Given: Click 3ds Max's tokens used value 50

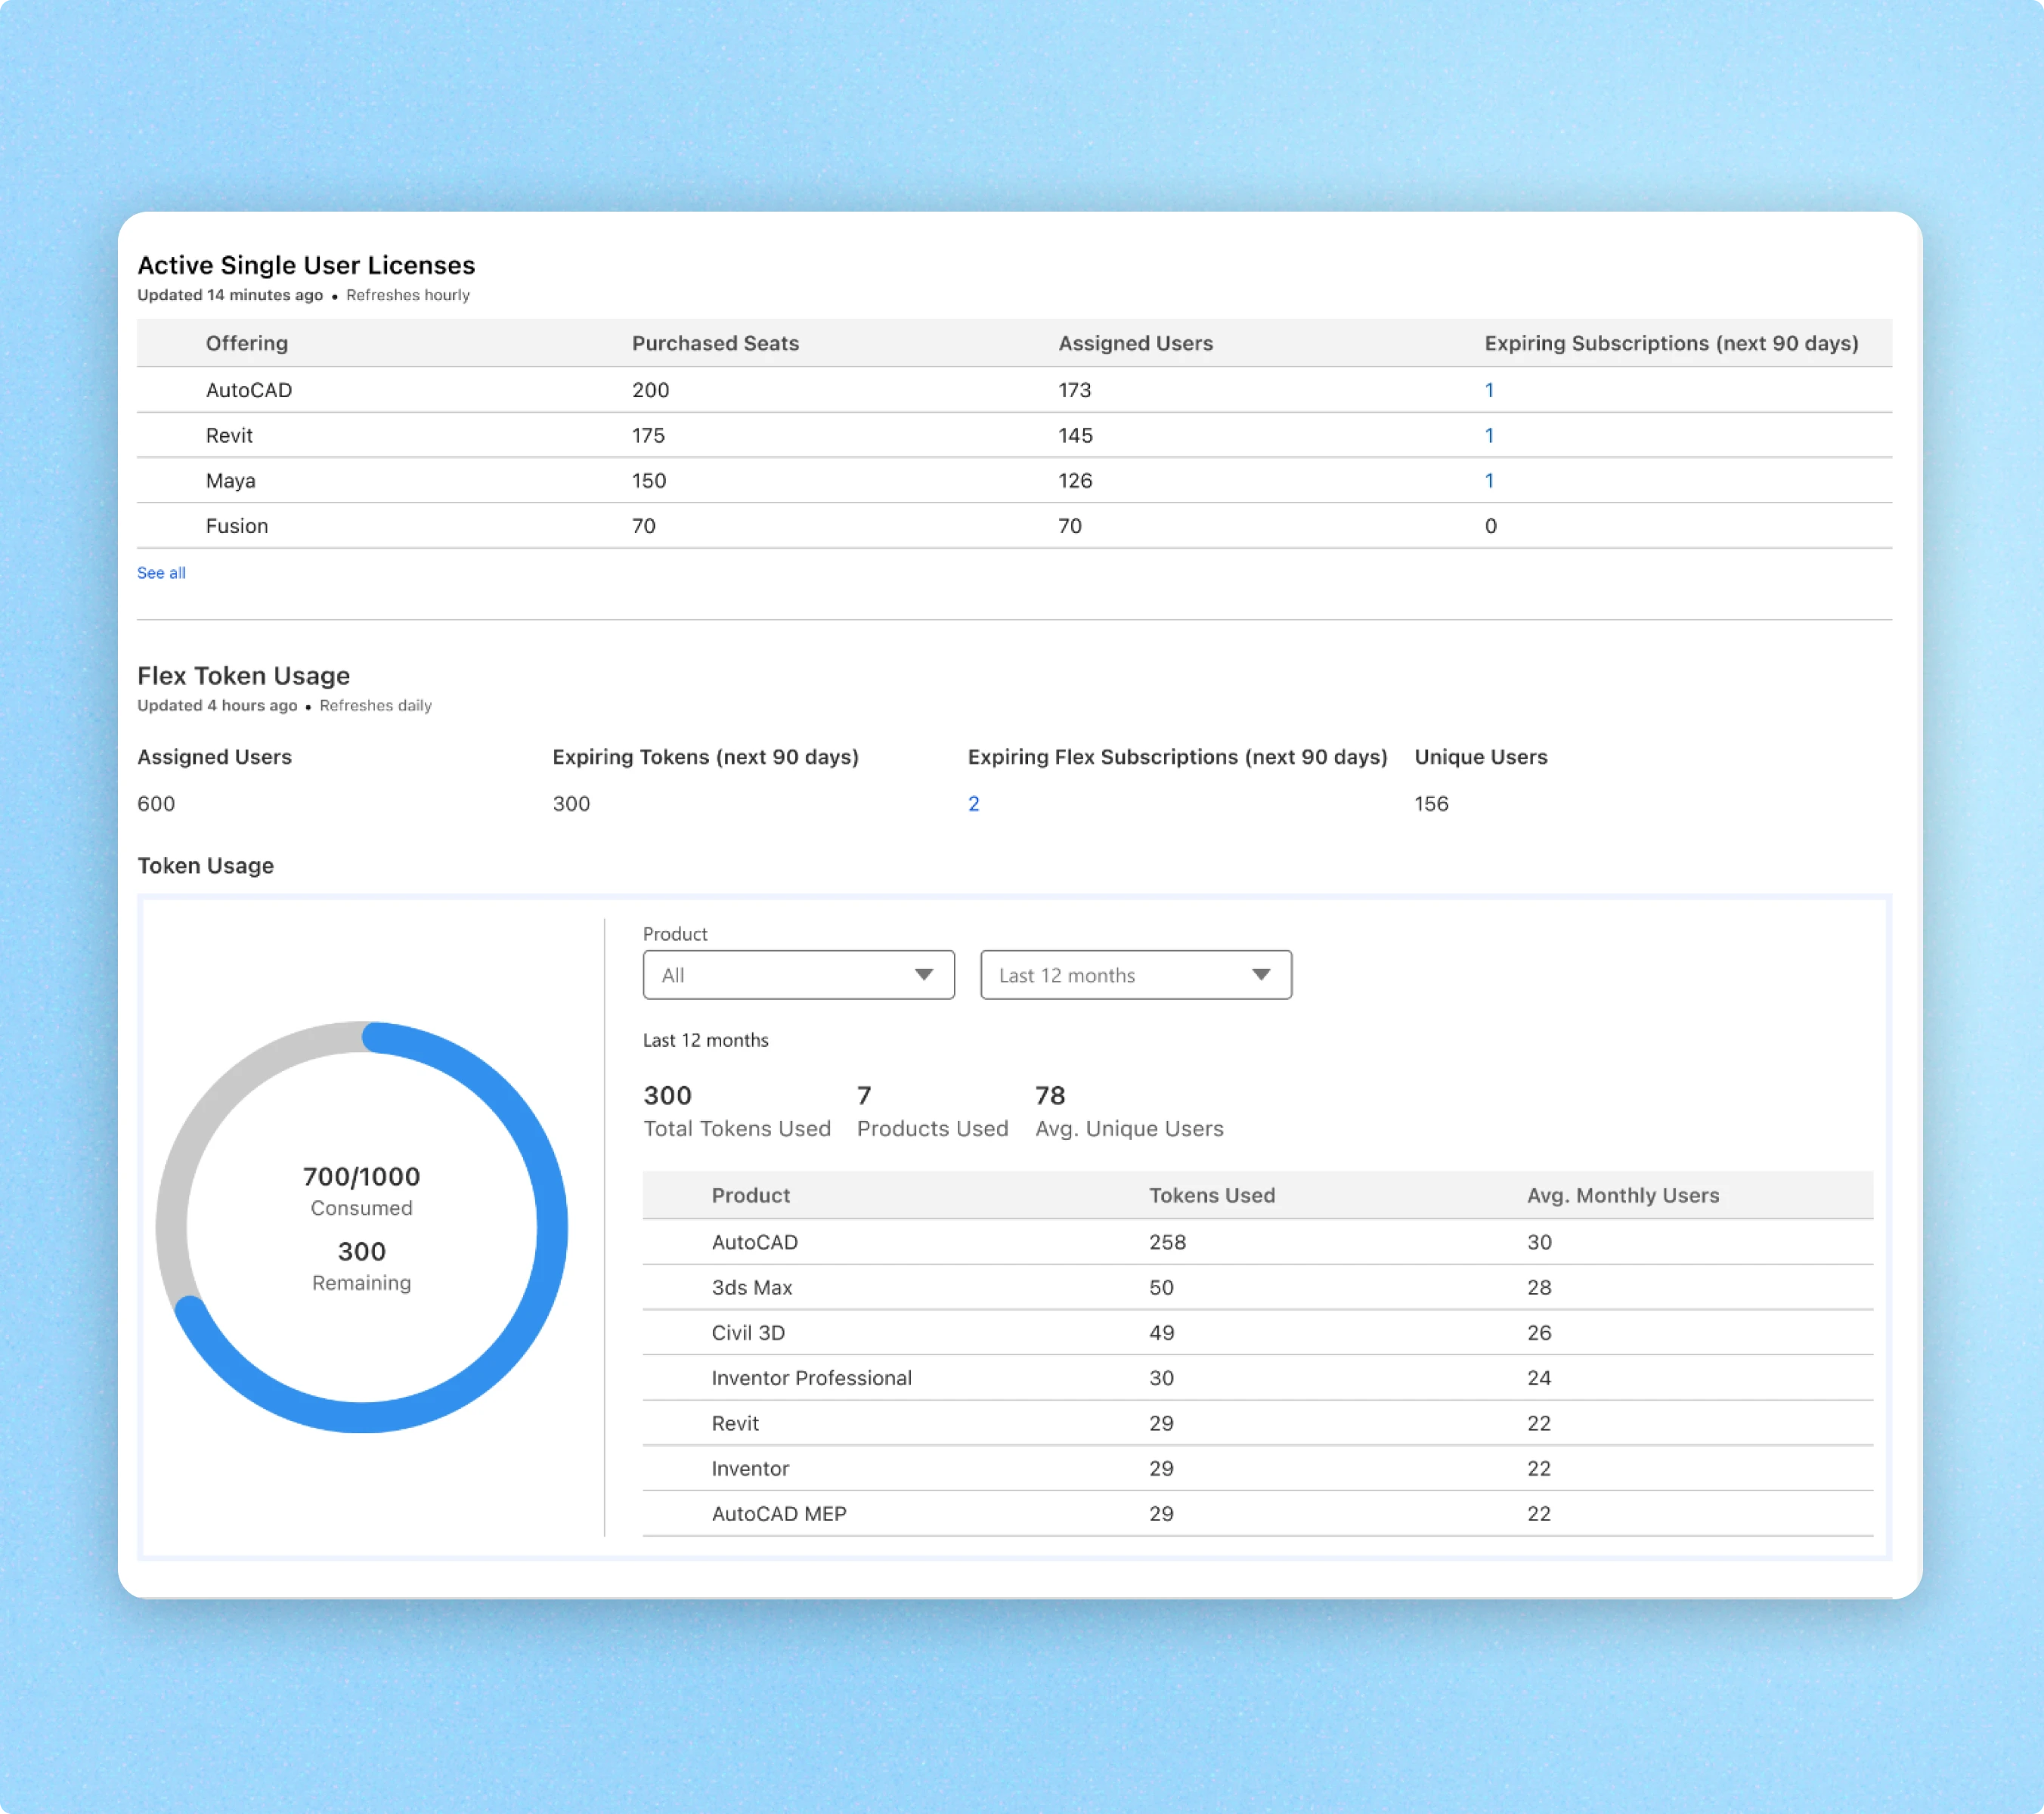Looking at the screenshot, I should (1161, 1287).
